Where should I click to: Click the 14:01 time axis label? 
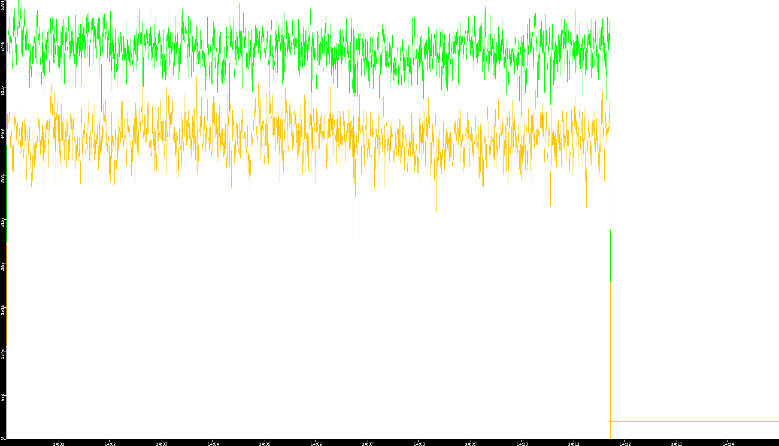click(58, 443)
